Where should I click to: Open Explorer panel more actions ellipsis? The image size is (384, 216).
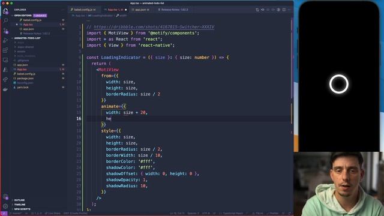62,10
